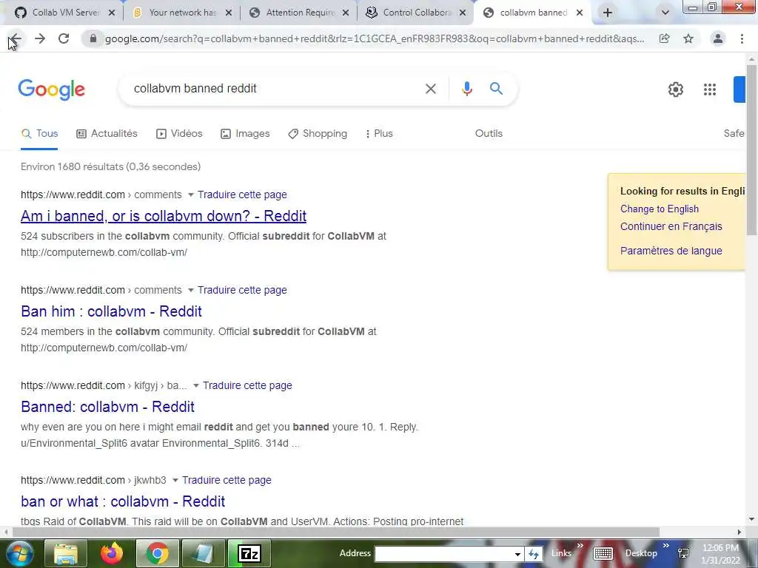Open the Google apps grid
This screenshot has height=568, width=758.
coord(710,89)
